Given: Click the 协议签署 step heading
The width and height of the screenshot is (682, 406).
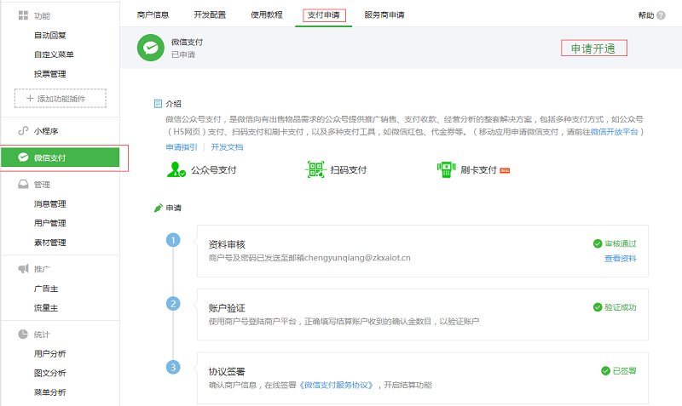Looking at the screenshot, I should 227,371.
